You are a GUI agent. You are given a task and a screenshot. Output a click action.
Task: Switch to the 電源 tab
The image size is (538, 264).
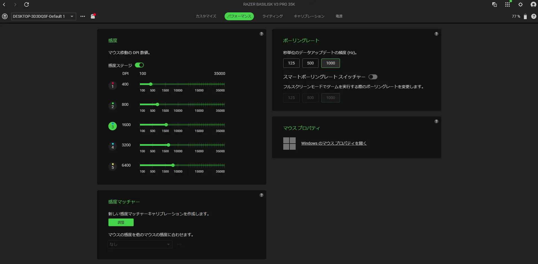click(339, 16)
